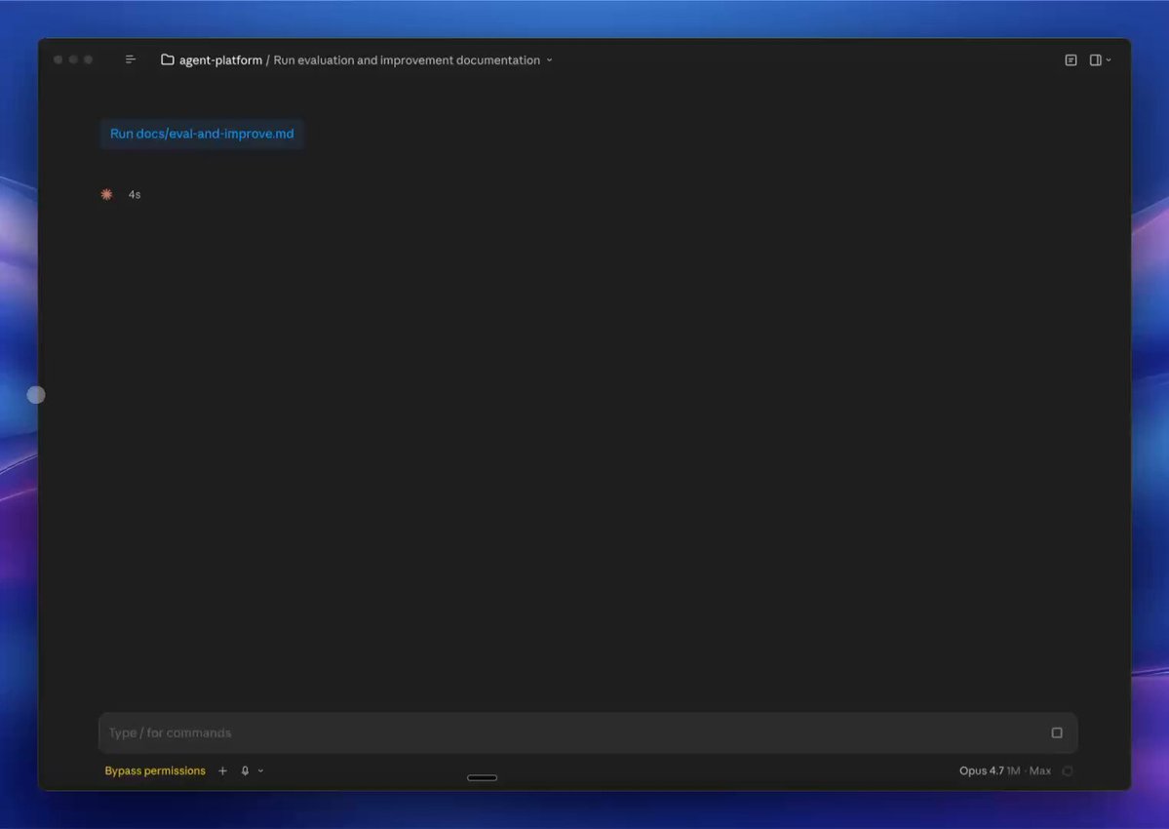Screen dimensions: 1169x829
Task: Click the grey circular handle at window's left edge
Action: coord(36,395)
